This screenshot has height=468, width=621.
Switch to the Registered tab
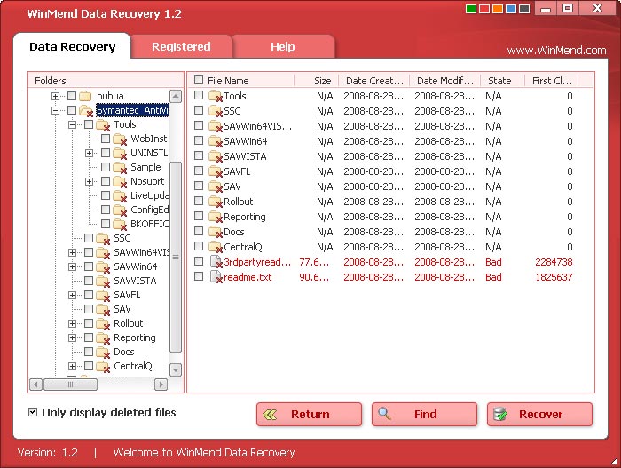181,46
